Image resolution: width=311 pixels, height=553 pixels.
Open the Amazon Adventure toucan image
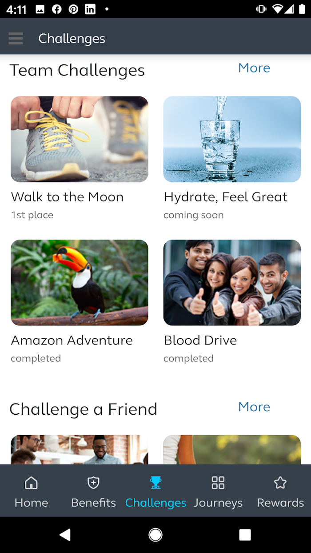pyautogui.click(x=80, y=283)
